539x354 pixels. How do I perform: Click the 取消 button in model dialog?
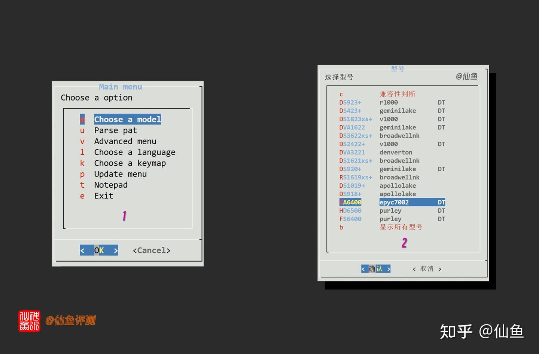[x=427, y=269]
